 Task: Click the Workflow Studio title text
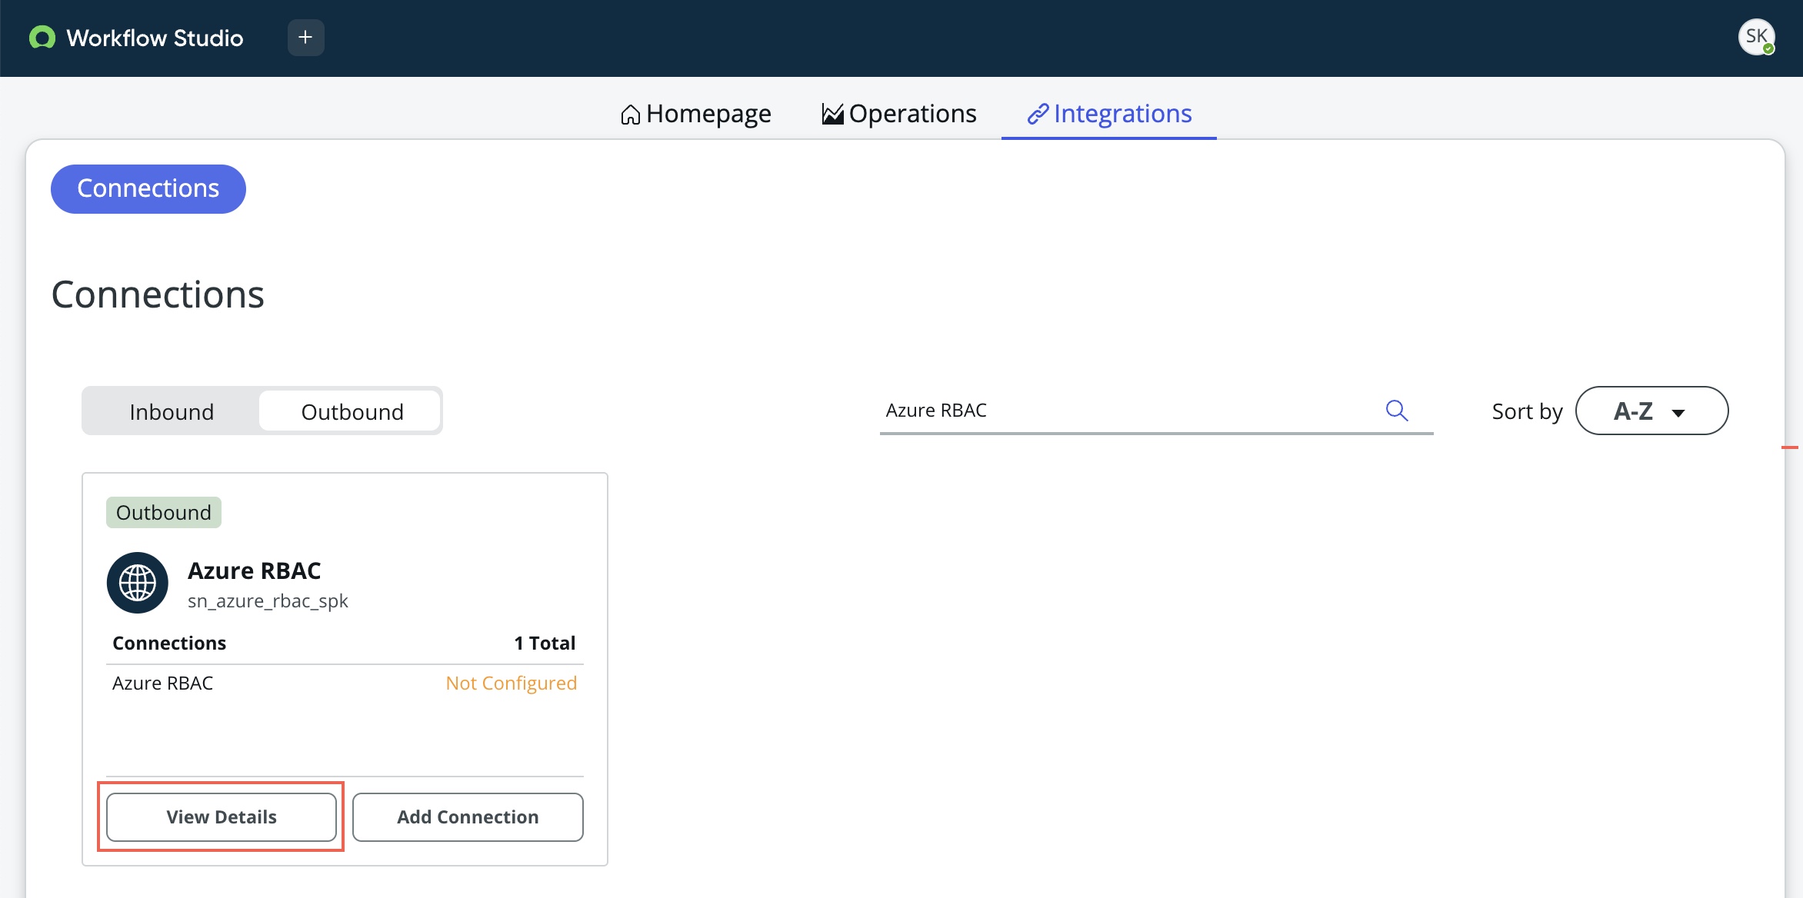tap(155, 38)
